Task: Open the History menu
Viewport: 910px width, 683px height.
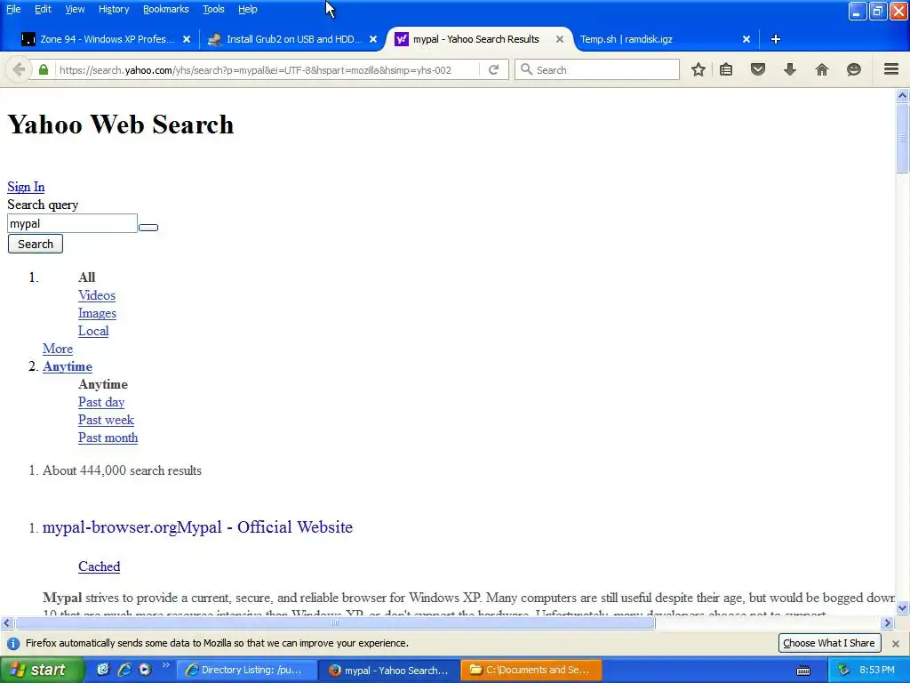Action: (x=114, y=9)
